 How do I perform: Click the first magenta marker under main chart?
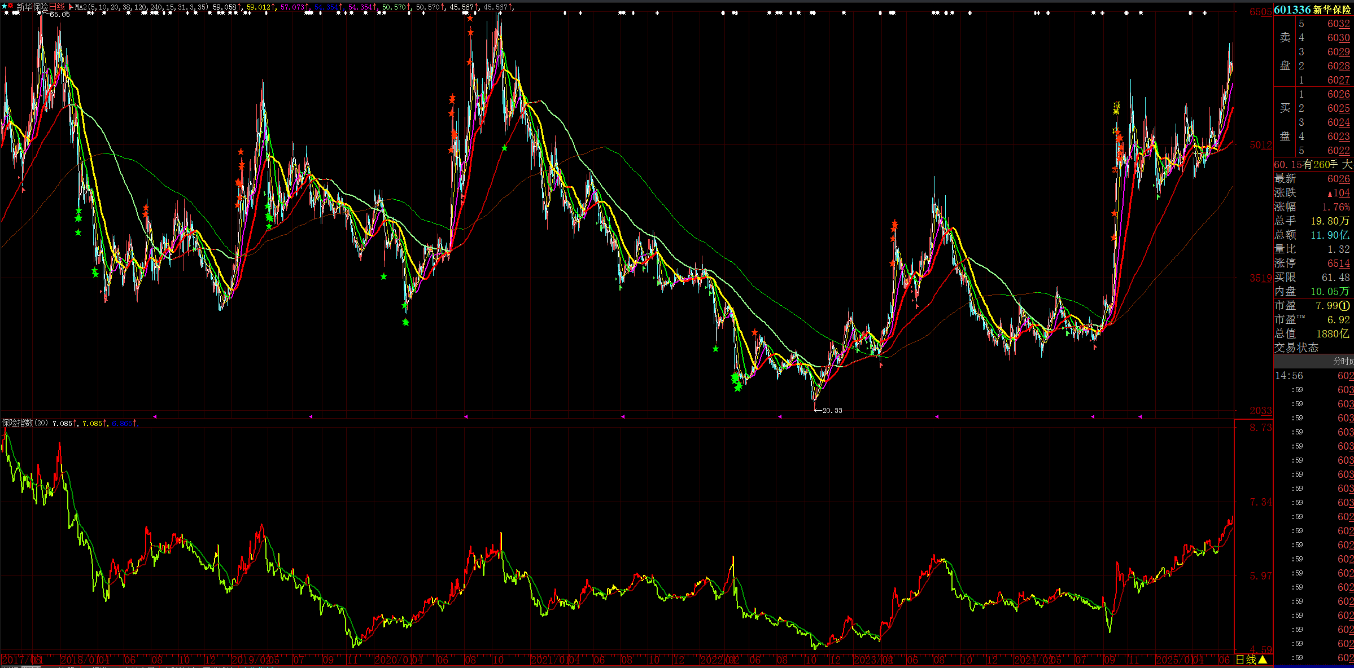point(155,416)
